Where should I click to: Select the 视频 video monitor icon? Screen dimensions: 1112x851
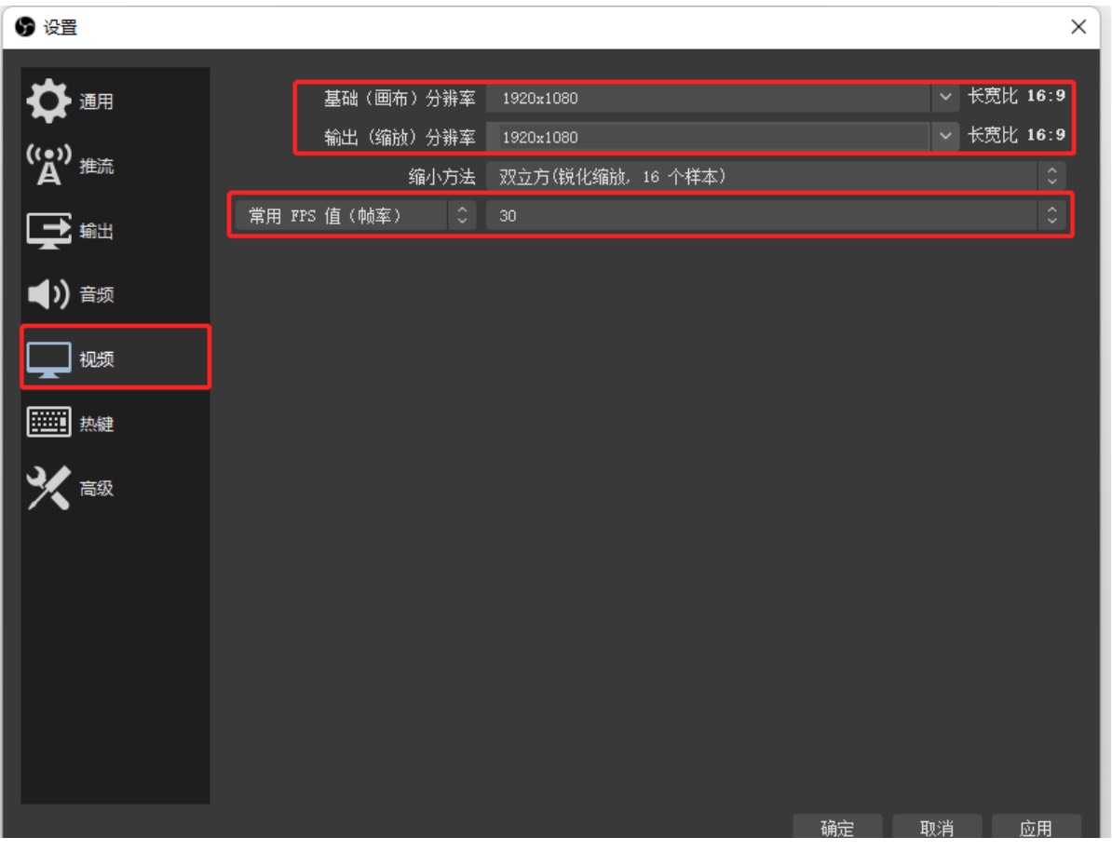coord(48,359)
